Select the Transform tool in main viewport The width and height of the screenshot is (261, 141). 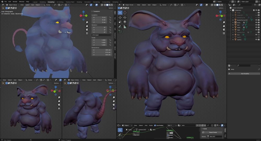(125, 22)
